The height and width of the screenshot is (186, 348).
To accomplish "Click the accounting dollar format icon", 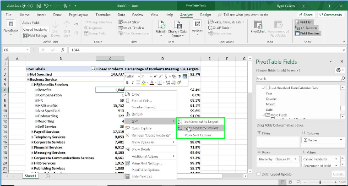I will [x=166, y=77].
